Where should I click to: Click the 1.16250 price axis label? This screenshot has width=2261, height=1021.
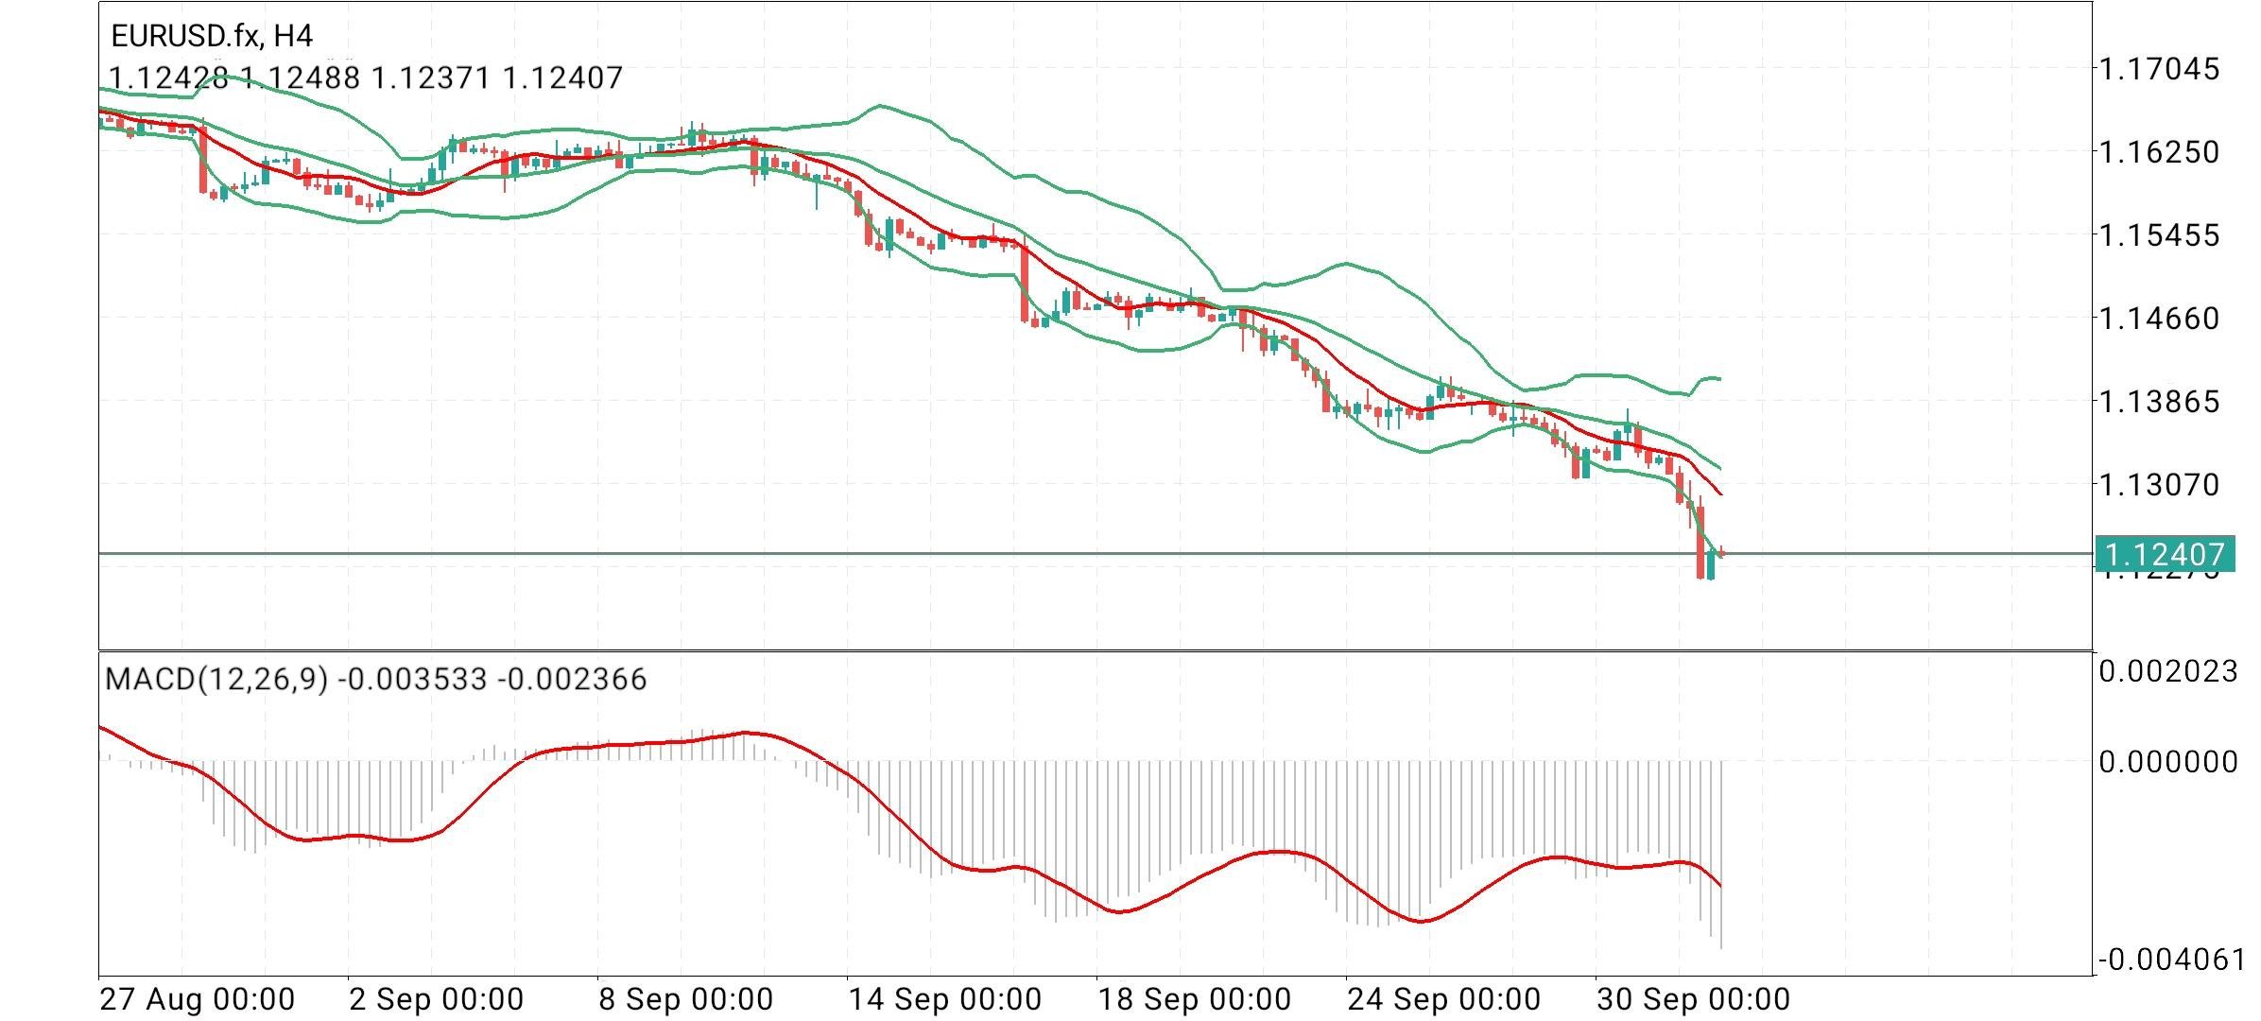2159,151
